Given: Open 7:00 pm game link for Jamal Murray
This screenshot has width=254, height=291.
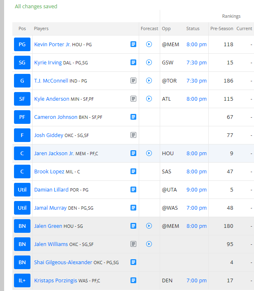Looking at the screenshot, I should click(196, 208).
